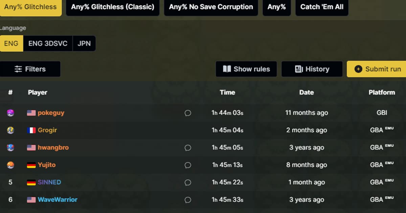Open comment bubble on hwangbro's run
The height and width of the screenshot is (213, 406).
pyautogui.click(x=188, y=148)
